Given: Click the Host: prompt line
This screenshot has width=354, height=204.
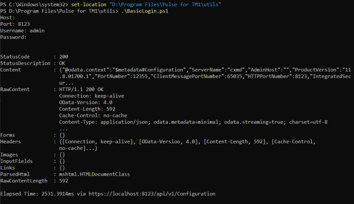Looking at the screenshot, I should tap(8, 18).
